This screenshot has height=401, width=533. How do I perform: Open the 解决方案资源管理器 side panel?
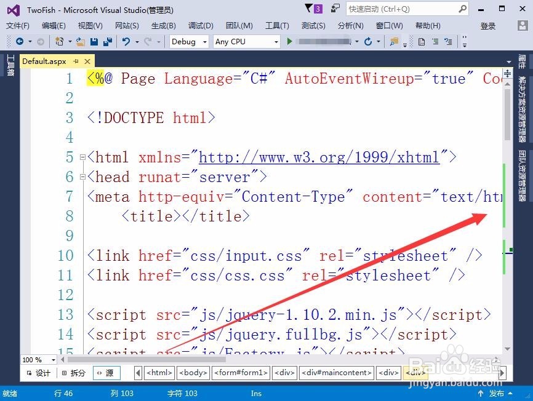(522, 109)
